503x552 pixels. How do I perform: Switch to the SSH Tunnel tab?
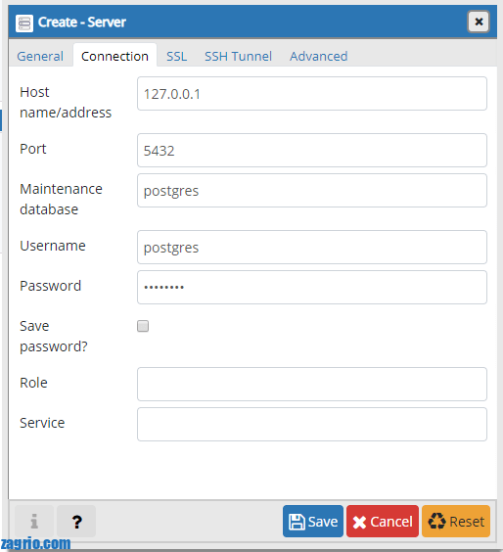239,56
